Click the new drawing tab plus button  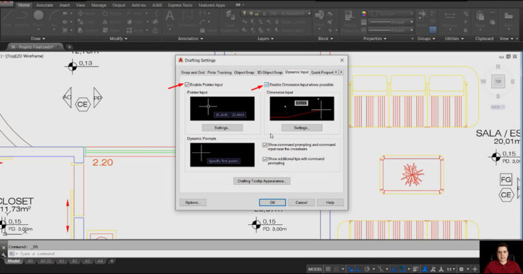pyautogui.click(x=69, y=47)
